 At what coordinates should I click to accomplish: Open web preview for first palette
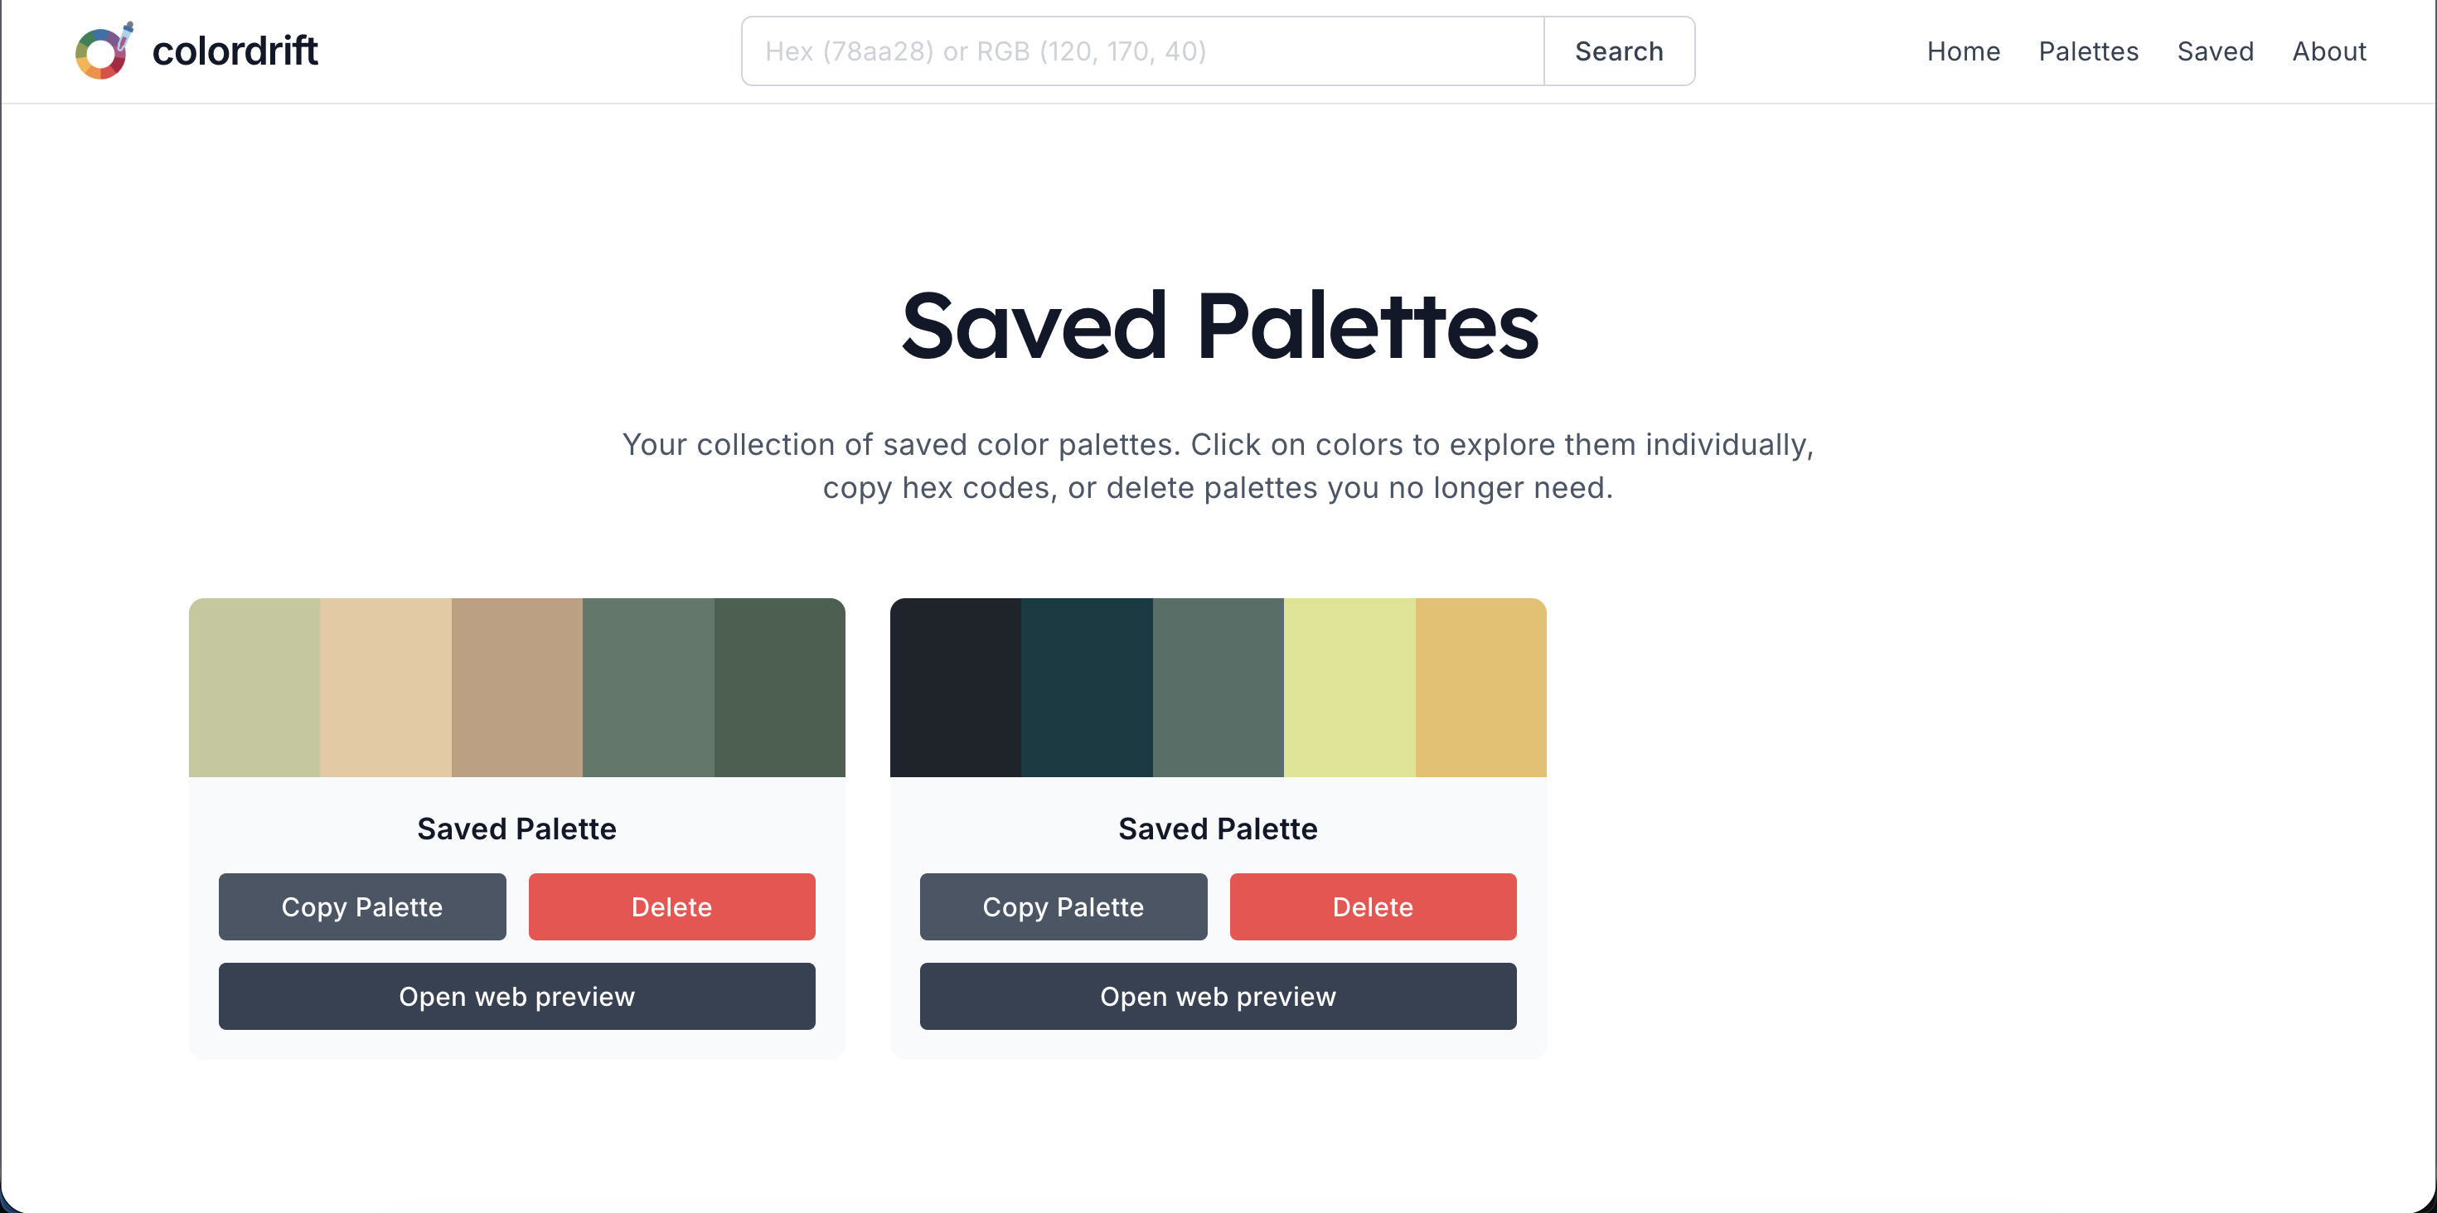tap(516, 996)
